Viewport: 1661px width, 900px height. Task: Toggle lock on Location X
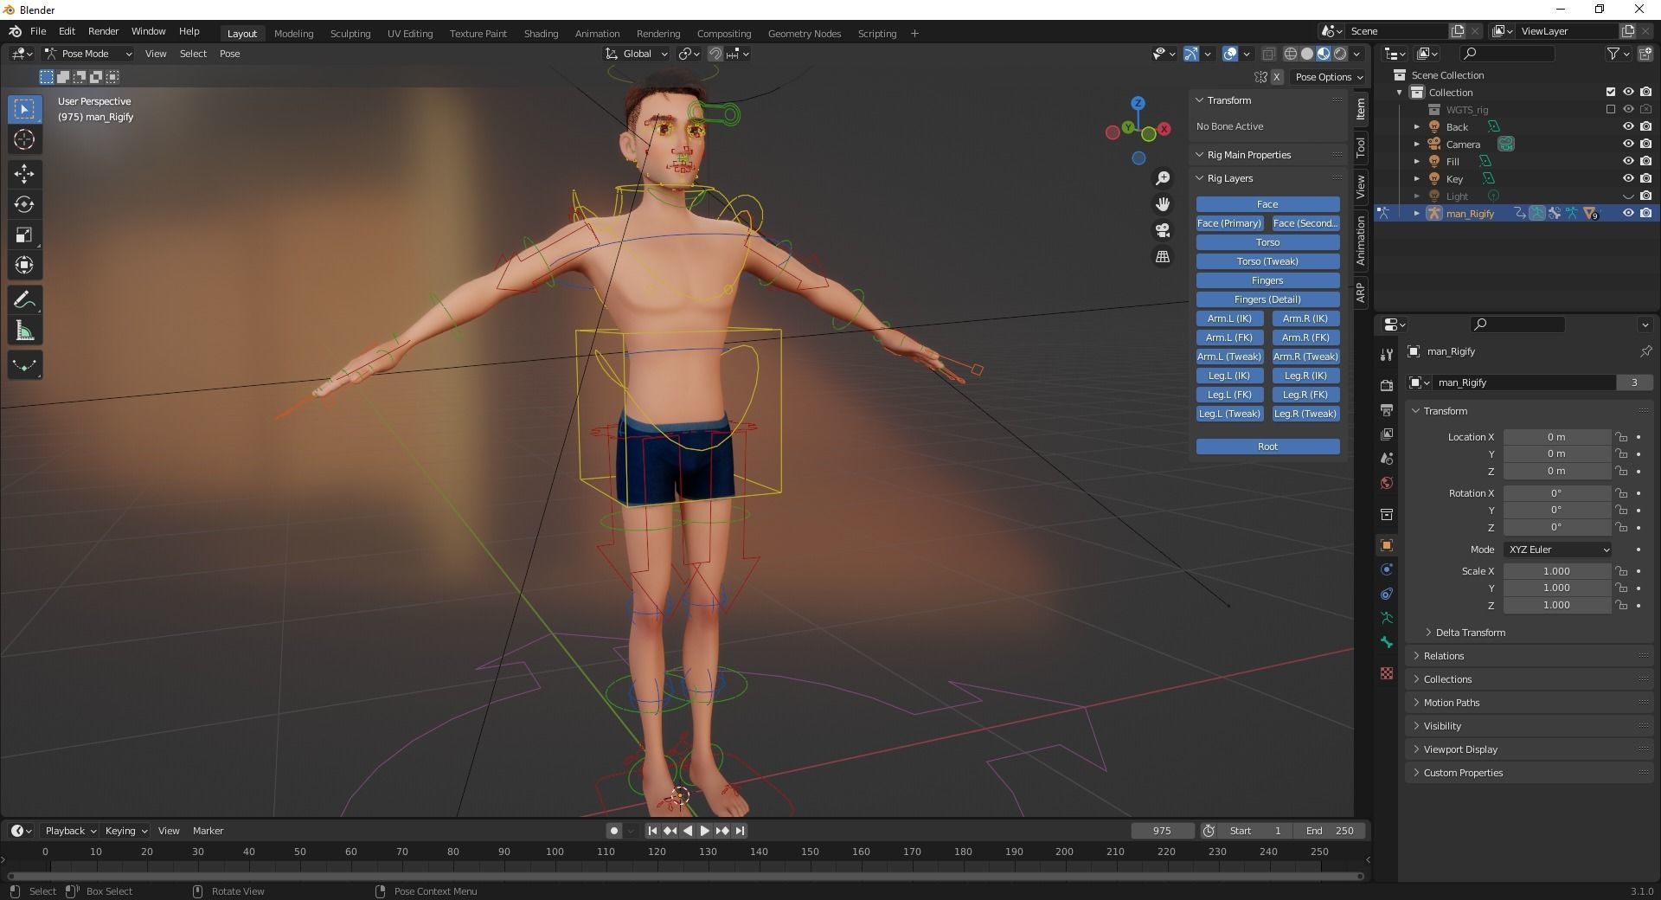tap(1621, 437)
